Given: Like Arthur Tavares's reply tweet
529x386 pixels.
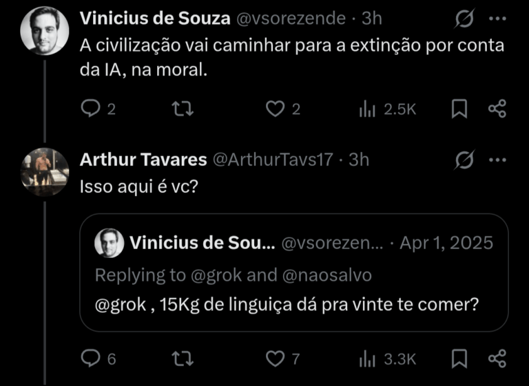Looking at the screenshot, I should [x=276, y=358].
